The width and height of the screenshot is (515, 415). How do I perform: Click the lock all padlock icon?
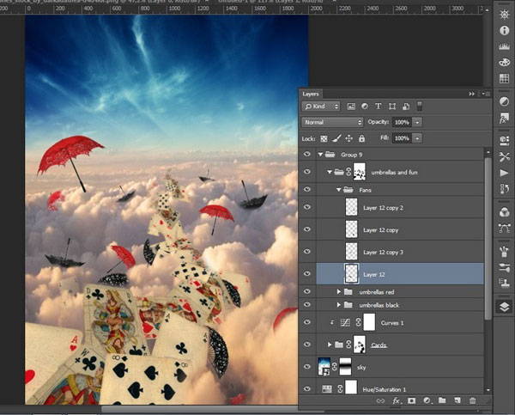click(361, 138)
